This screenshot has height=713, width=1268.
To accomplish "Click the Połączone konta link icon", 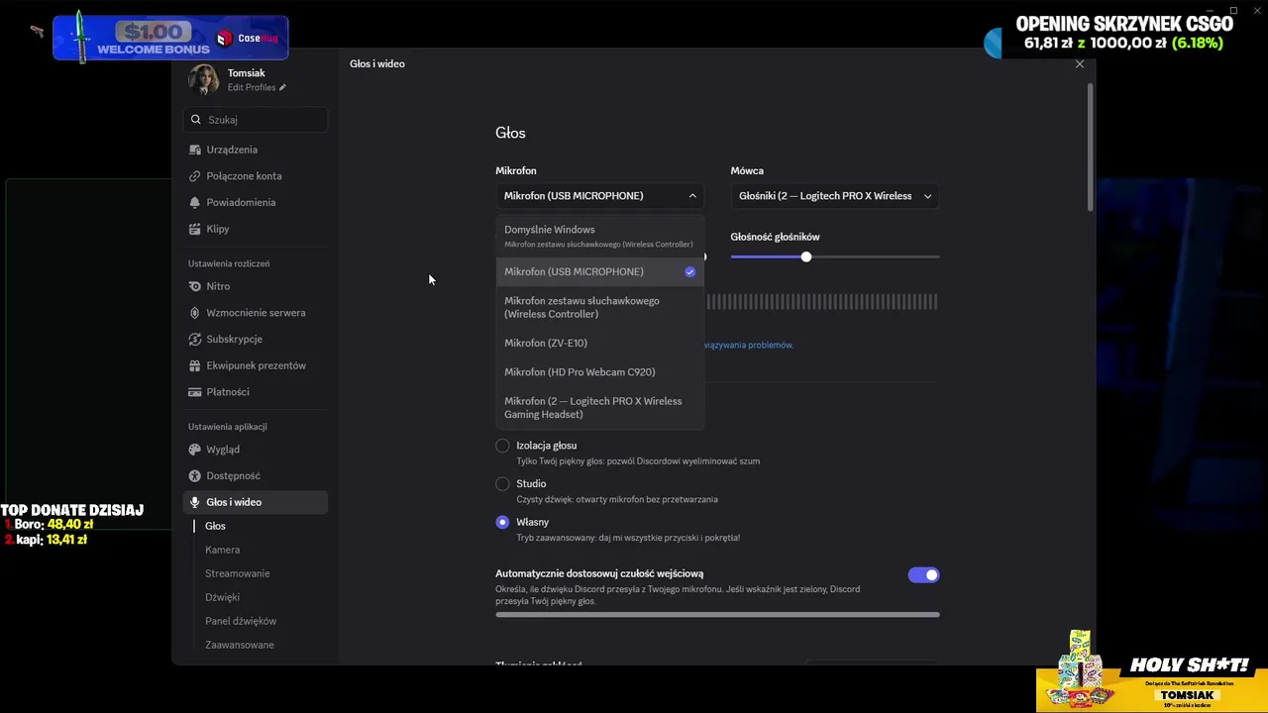I will point(195,176).
